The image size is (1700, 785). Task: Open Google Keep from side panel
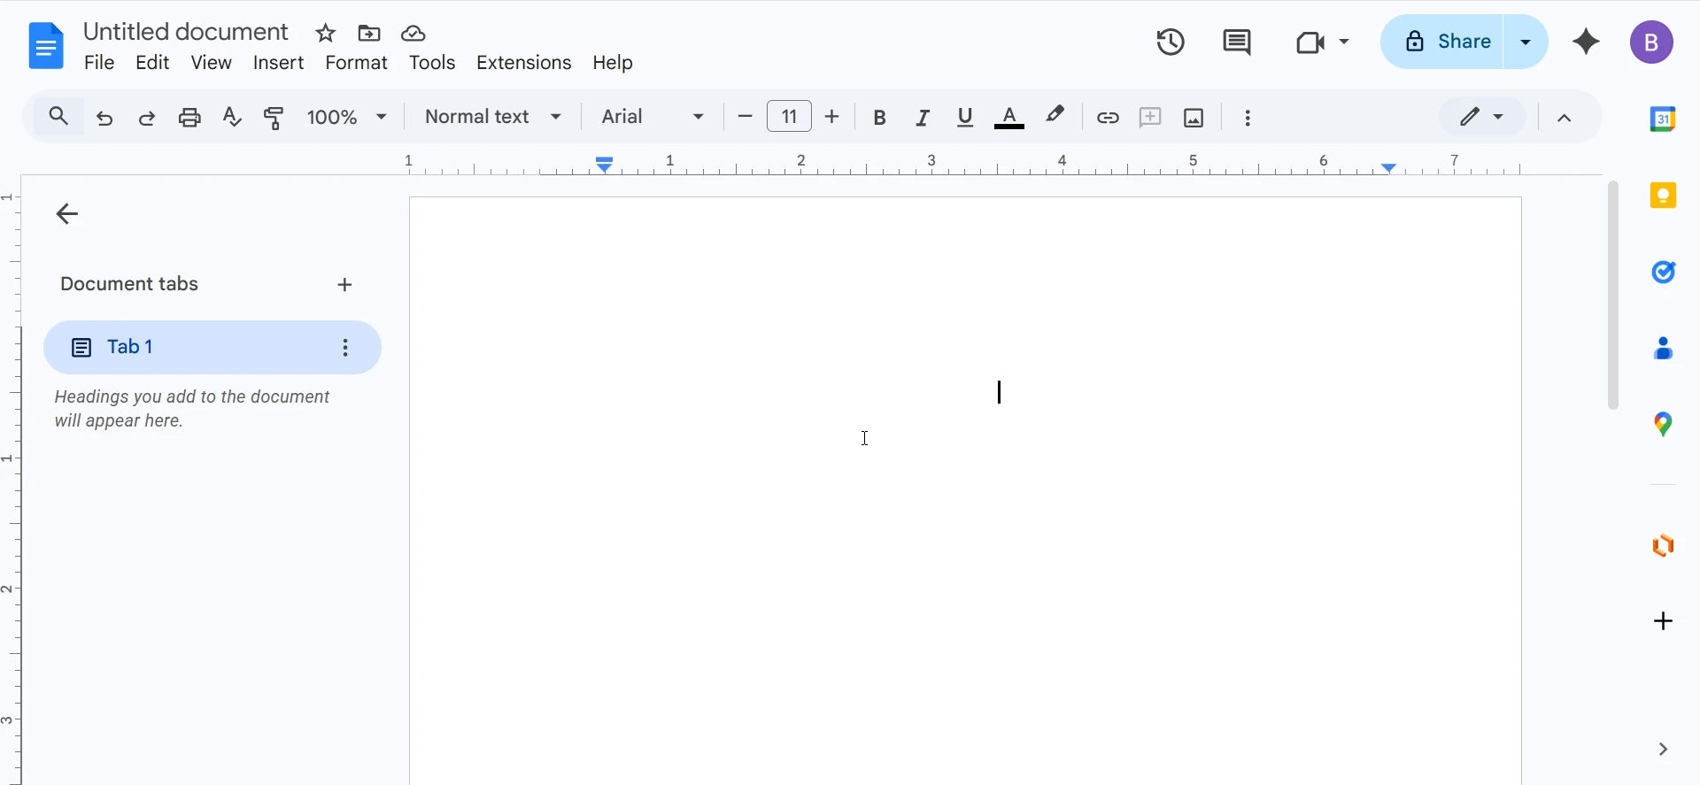pos(1664,196)
